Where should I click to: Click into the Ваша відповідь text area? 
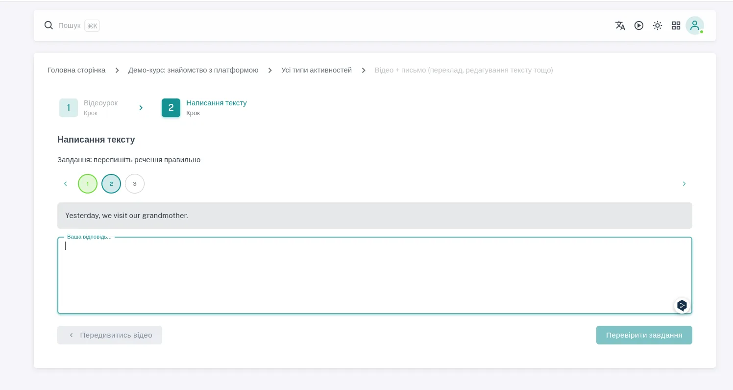[x=375, y=275]
